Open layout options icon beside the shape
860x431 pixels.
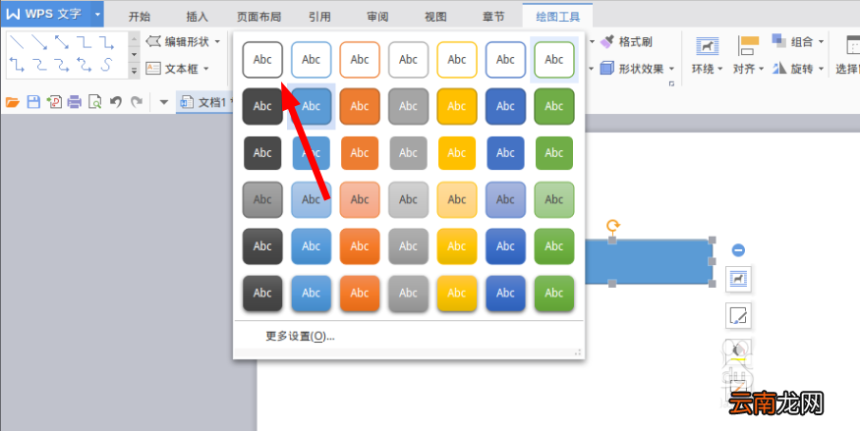[x=738, y=279]
